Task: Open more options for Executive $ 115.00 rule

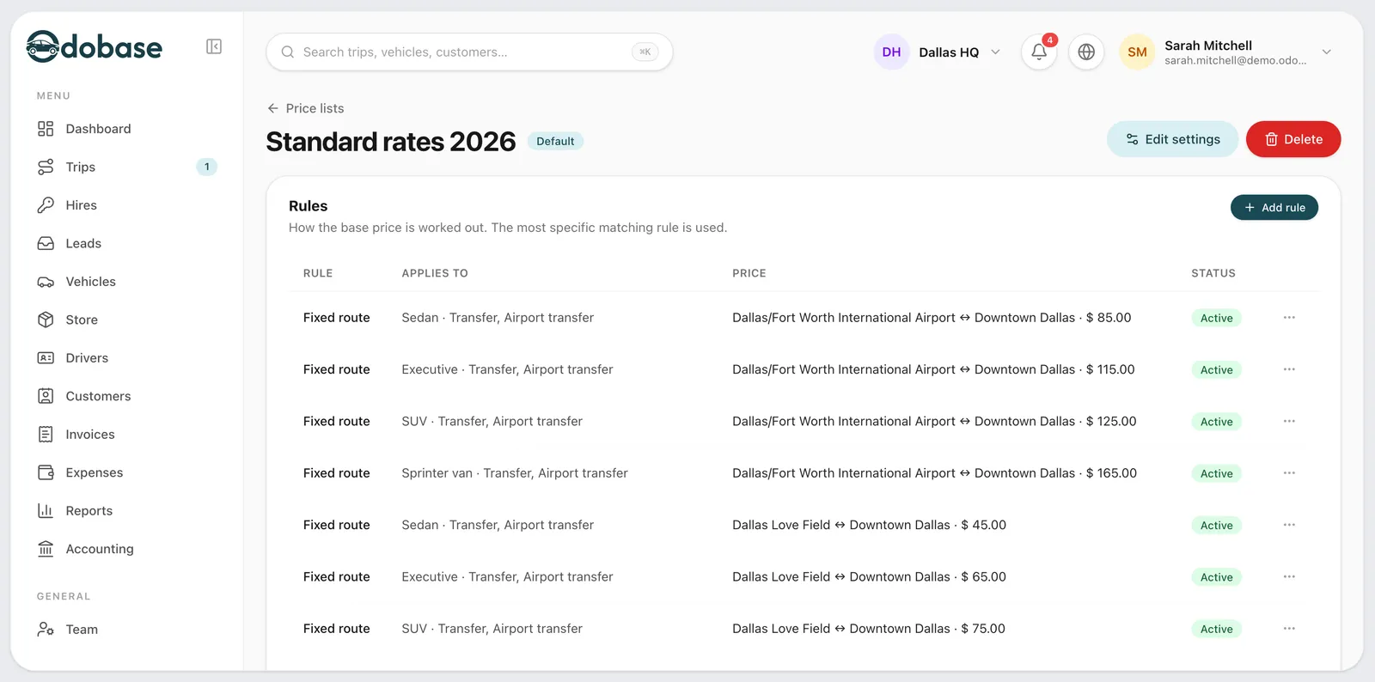Action: [1289, 369]
